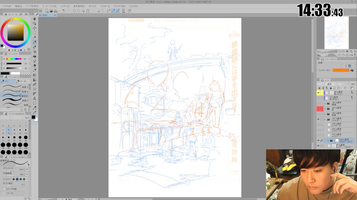The width and height of the screenshot is (357, 200).
Task: Toggle visibility of 線画 folder
Action: [x=319, y=103]
